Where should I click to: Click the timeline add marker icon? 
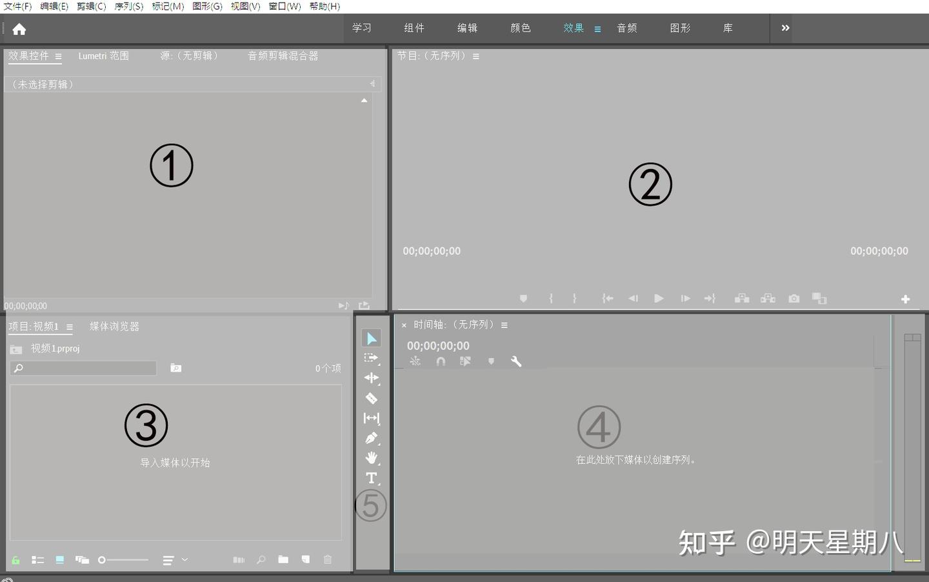491,361
